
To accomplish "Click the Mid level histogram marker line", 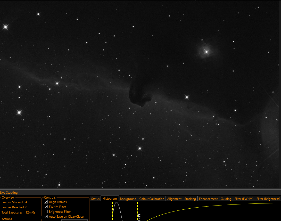I will (x=137, y=211).
